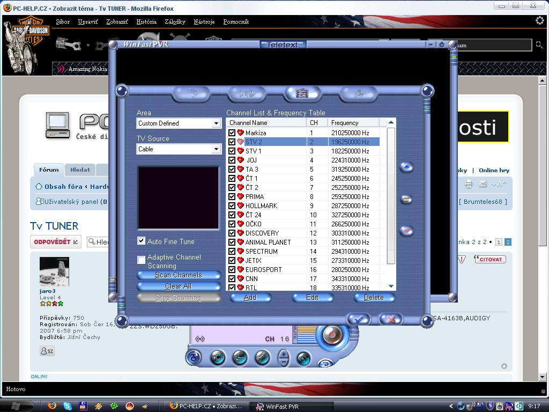This screenshot has width=549, height=412.
Task: Toggle Auto Fine Tune checkbox
Action: click(141, 241)
